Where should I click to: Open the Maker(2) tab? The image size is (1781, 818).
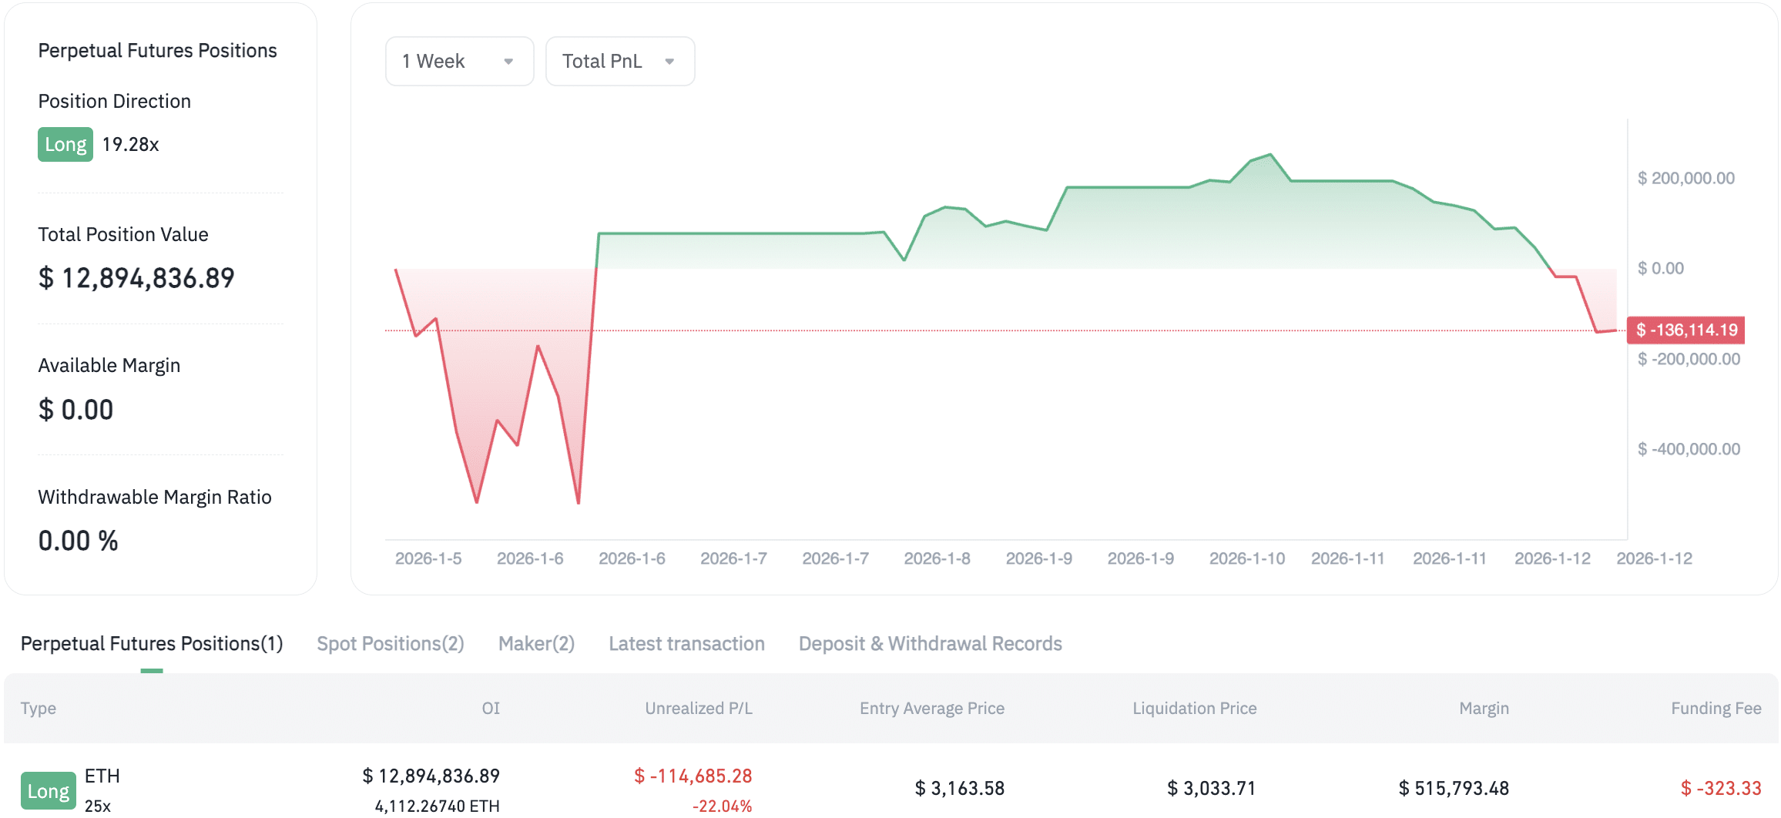point(536,643)
